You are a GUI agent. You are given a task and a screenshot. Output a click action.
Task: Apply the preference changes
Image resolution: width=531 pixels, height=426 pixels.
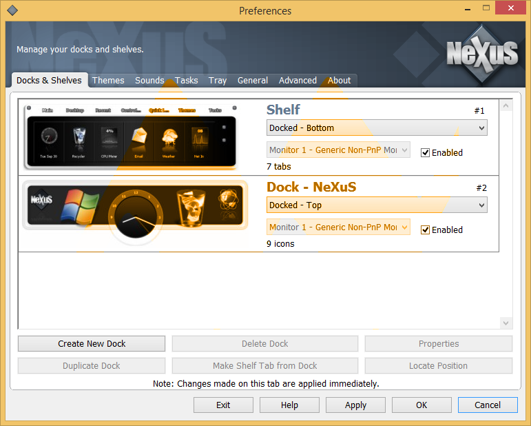click(355, 405)
